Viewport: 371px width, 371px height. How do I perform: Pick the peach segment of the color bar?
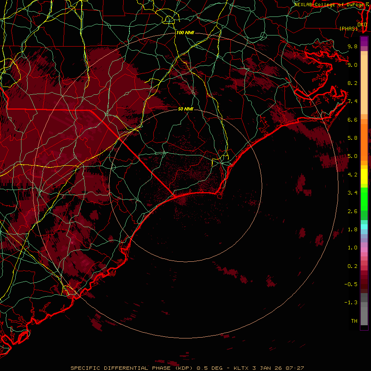364,85
